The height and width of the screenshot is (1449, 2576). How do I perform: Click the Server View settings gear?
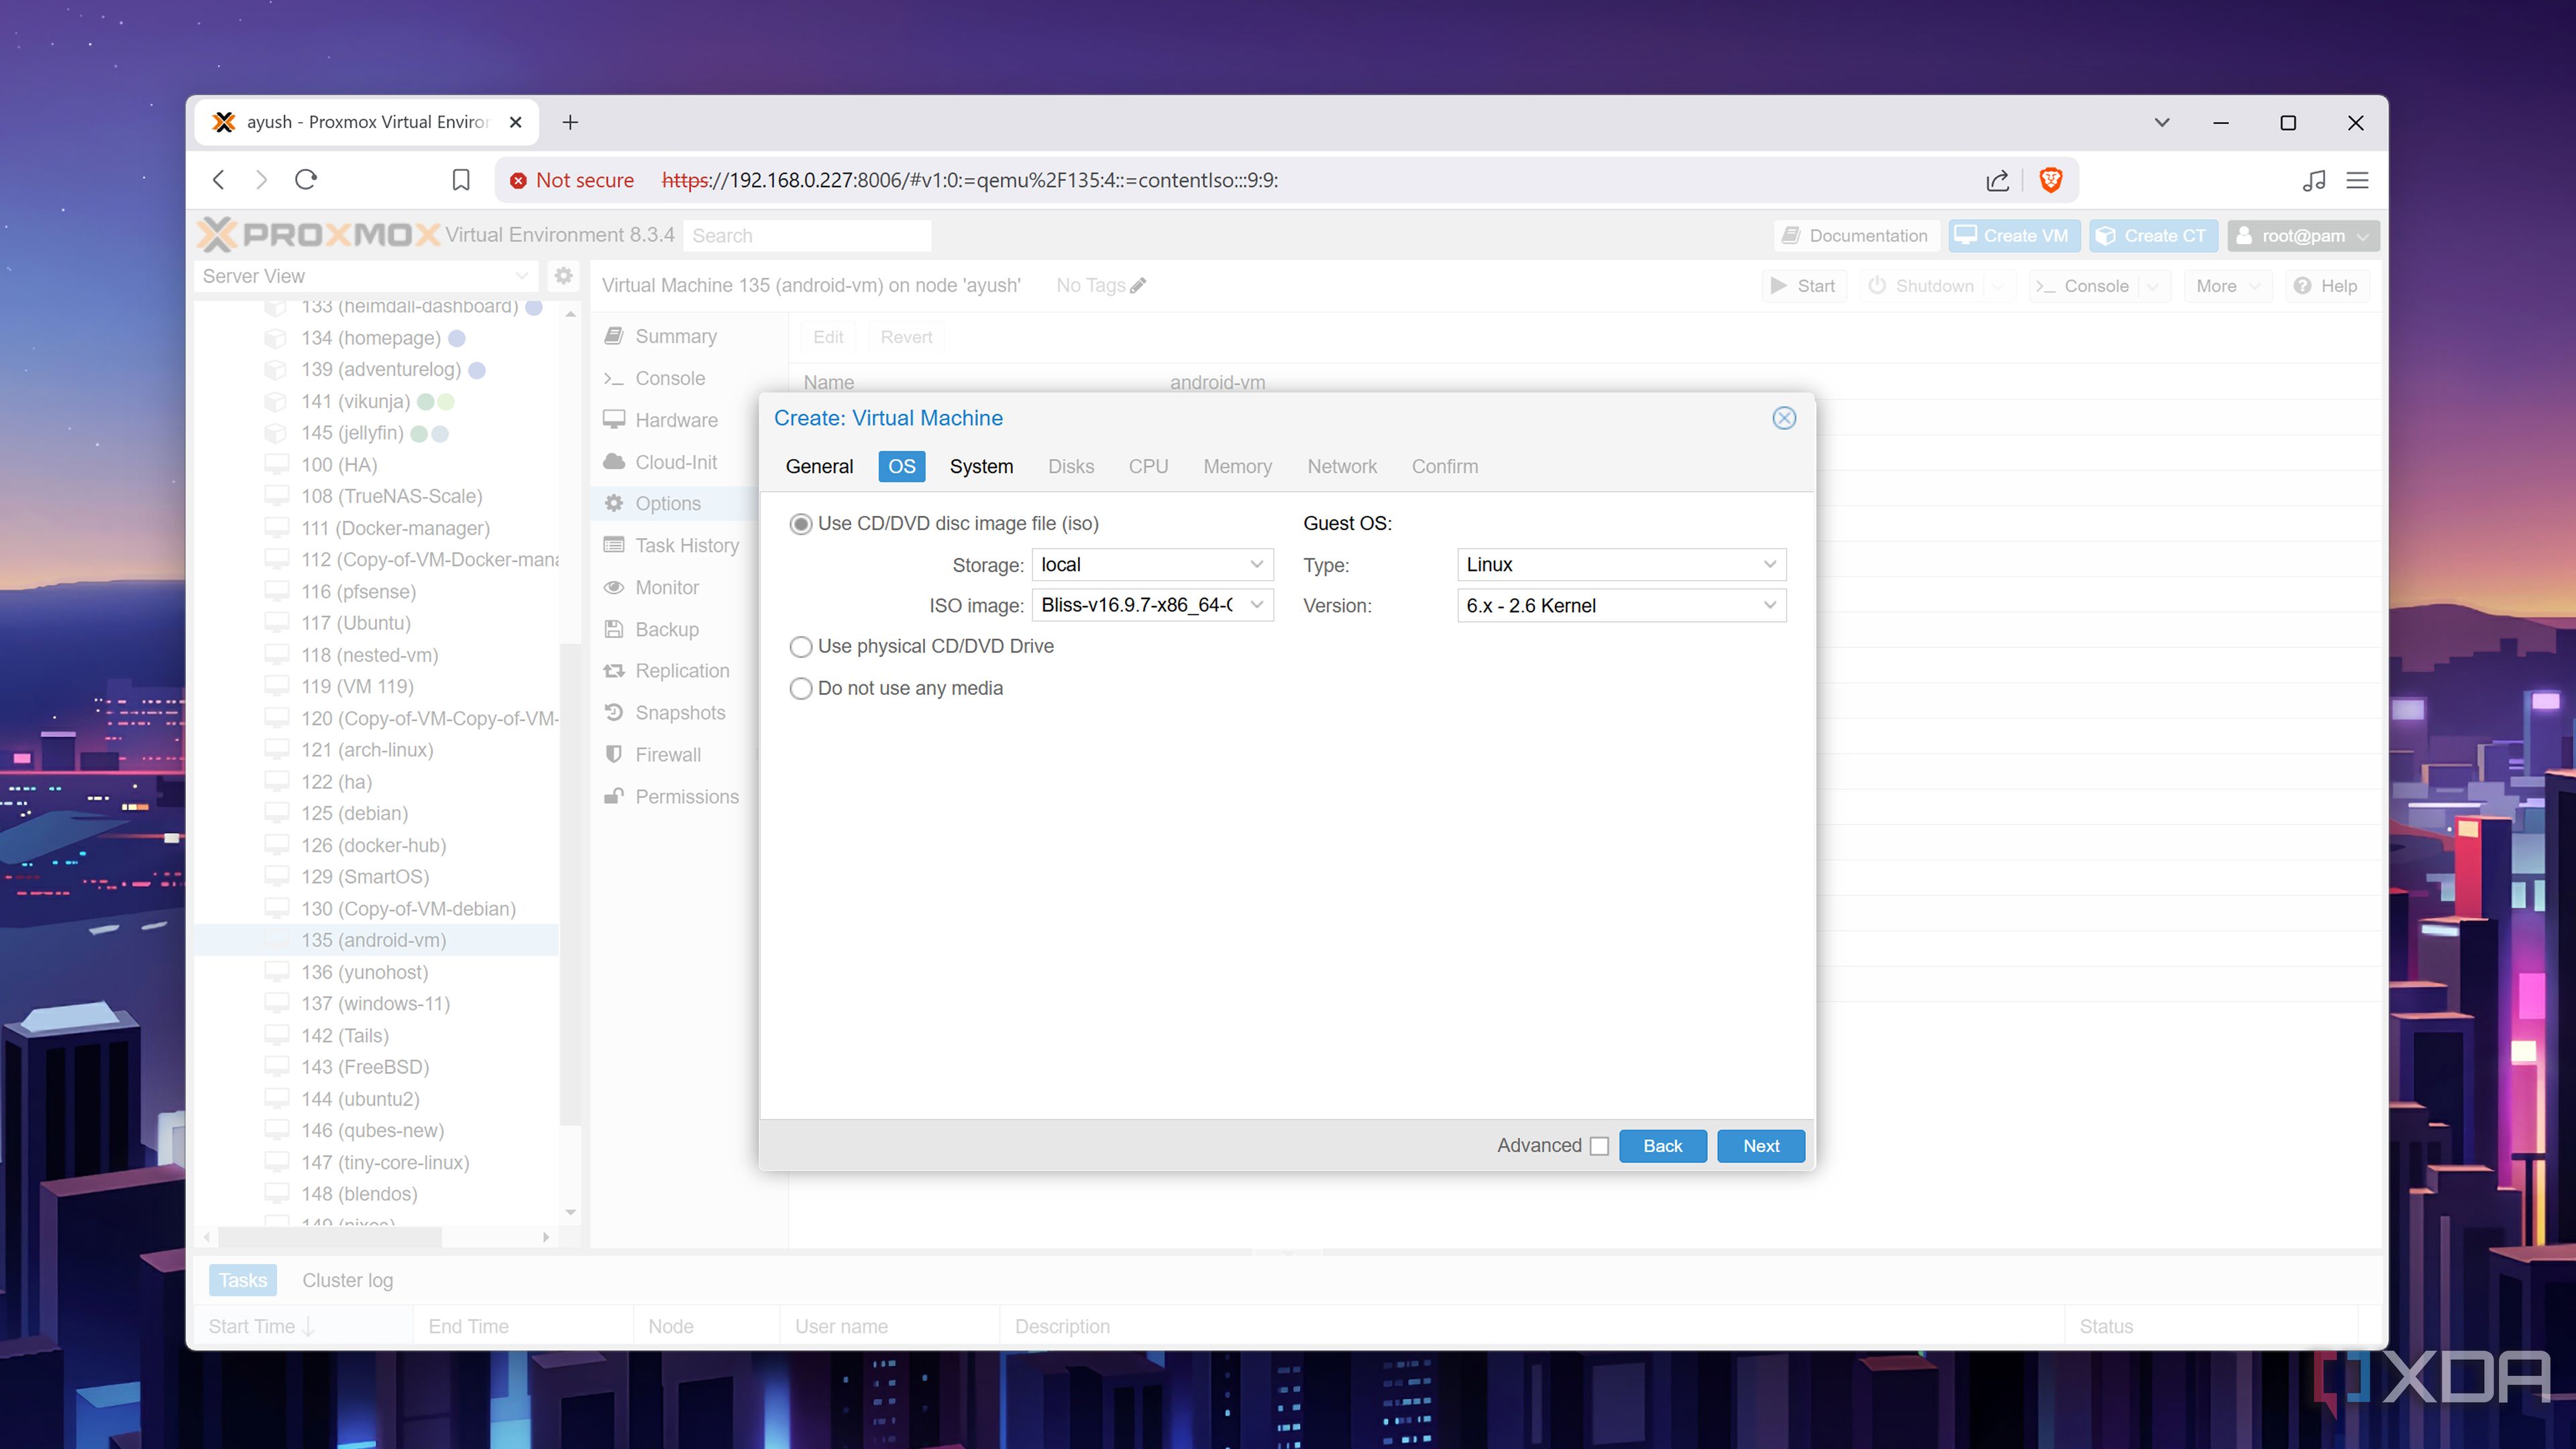564,276
